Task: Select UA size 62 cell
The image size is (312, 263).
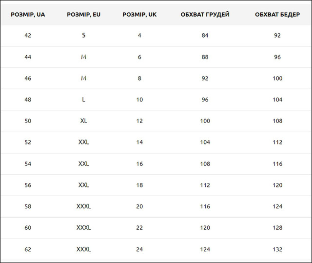Action: pos(28,249)
